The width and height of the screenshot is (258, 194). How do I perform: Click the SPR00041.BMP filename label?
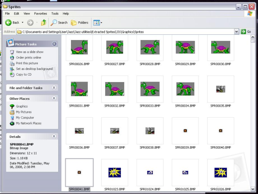[x=79, y=189]
